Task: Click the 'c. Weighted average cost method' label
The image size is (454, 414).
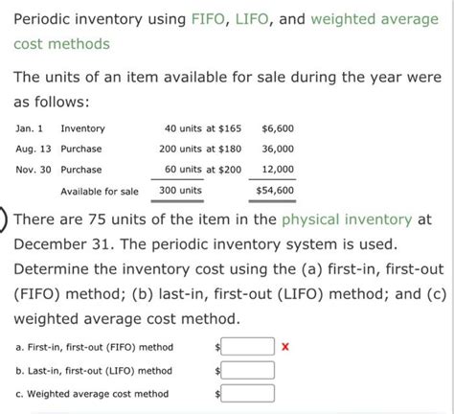Action: 92,394
